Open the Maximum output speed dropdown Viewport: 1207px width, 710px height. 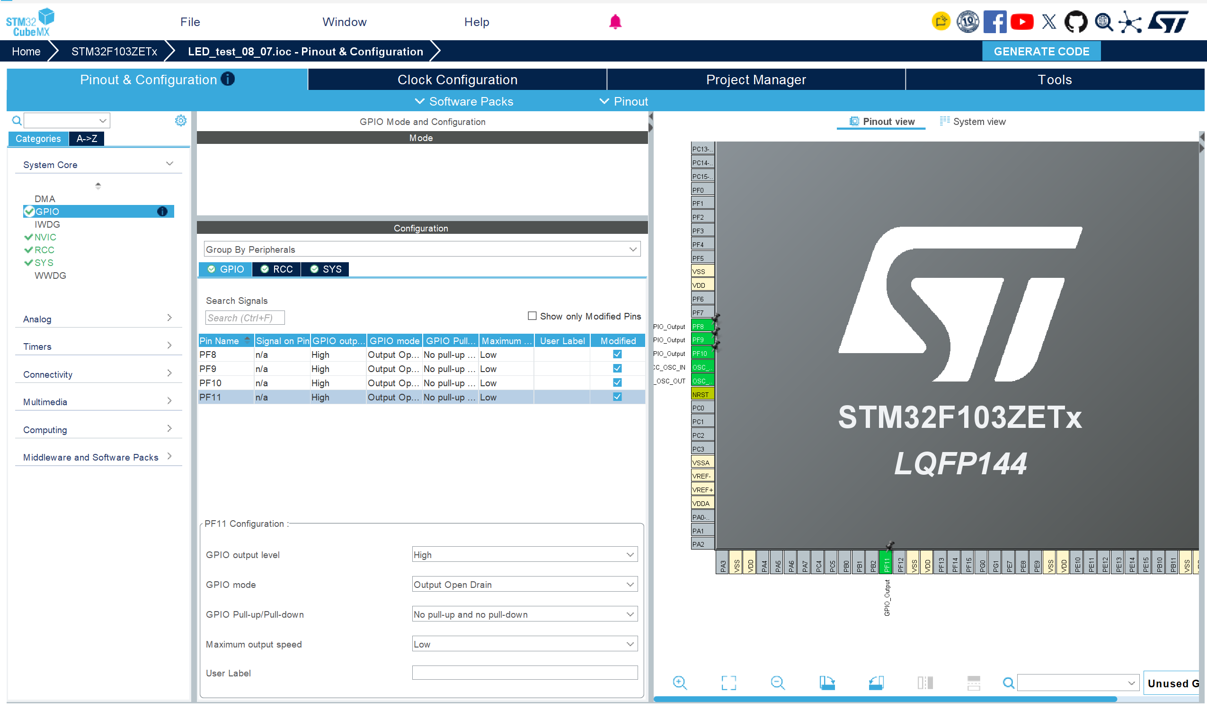click(x=524, y=644)
